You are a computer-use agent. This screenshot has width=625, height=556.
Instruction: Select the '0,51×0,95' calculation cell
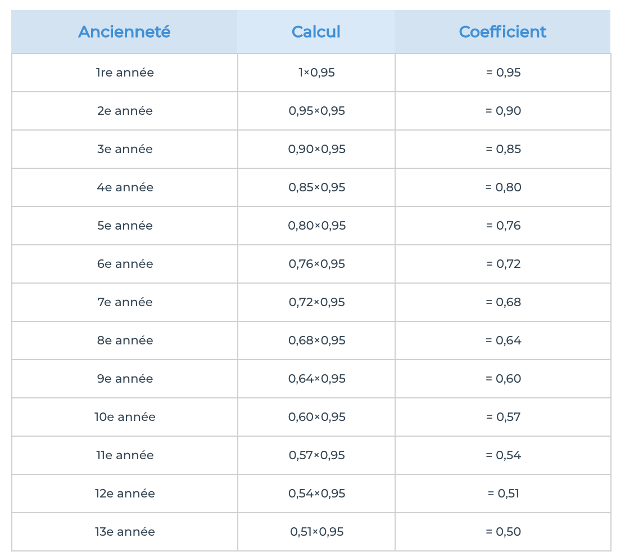pyautogui.click(x=316, y=532)
